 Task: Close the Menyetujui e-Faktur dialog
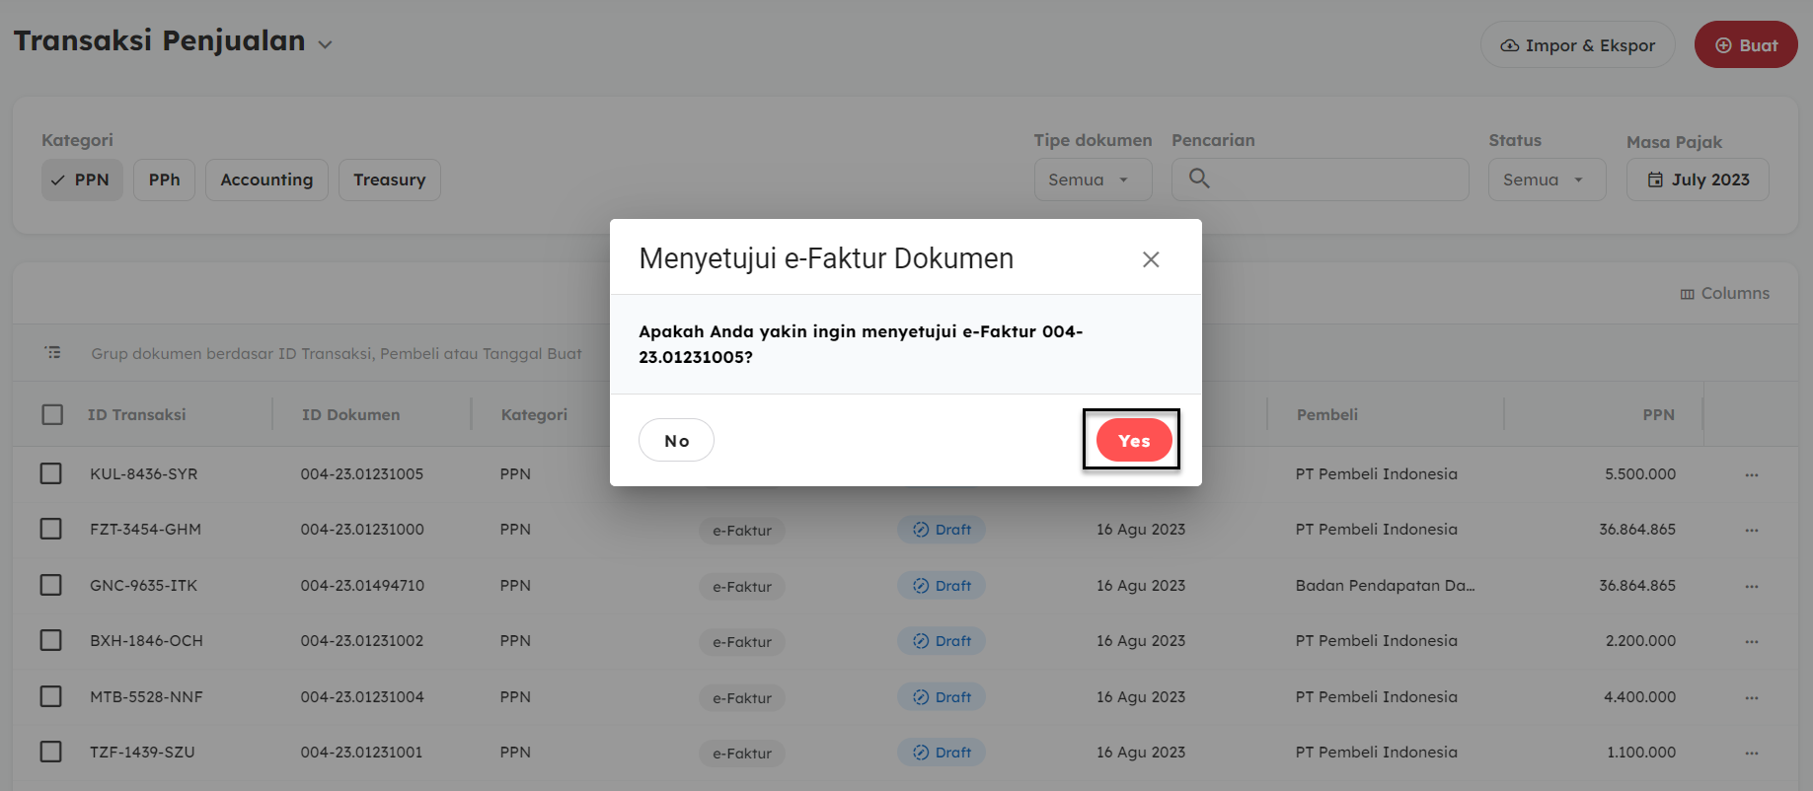(1150, 259)
